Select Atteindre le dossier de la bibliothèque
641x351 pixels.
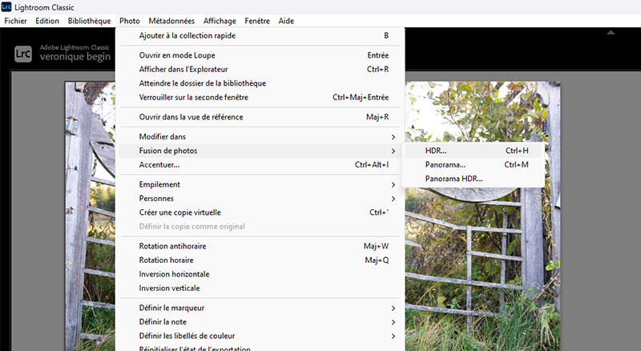pyautogui.click(x=260, y=83)
